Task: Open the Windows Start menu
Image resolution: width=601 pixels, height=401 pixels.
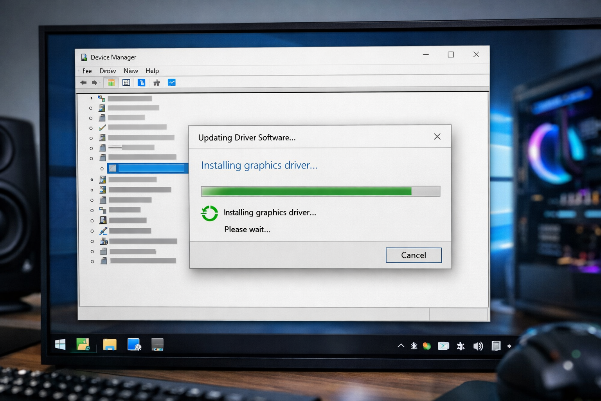Action: (x=60, y=345)
